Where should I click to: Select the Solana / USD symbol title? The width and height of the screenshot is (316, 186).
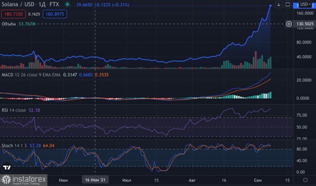click(x=19, y=5)
